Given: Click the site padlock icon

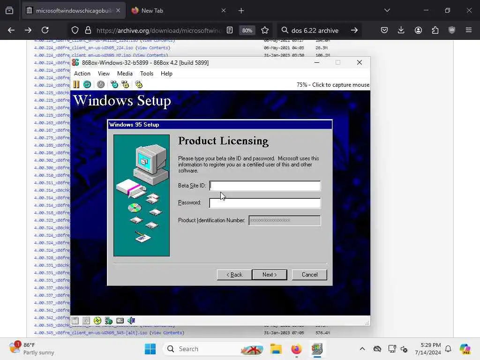Looking at the screenshot, I should click(x=88, y=30).
